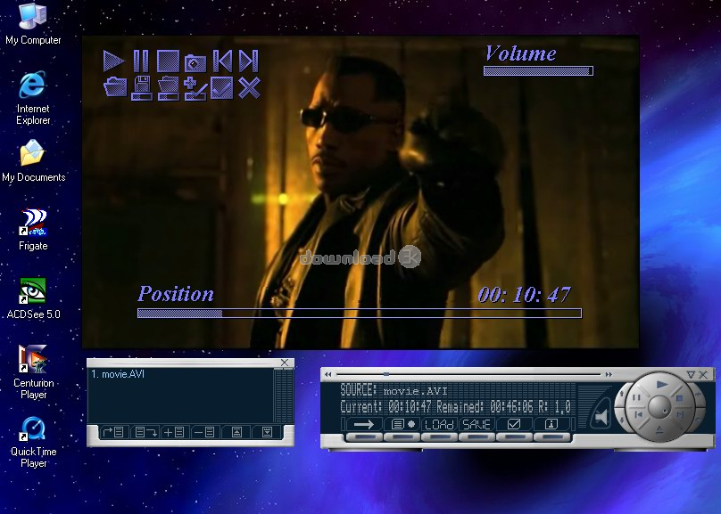Remove an item with the playlist minus-list icon
This screenshot has width=721, height=514.
click(x=203, y=432)
